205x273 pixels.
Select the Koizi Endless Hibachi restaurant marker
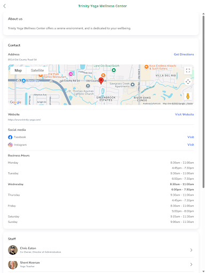tap(146, 67)
